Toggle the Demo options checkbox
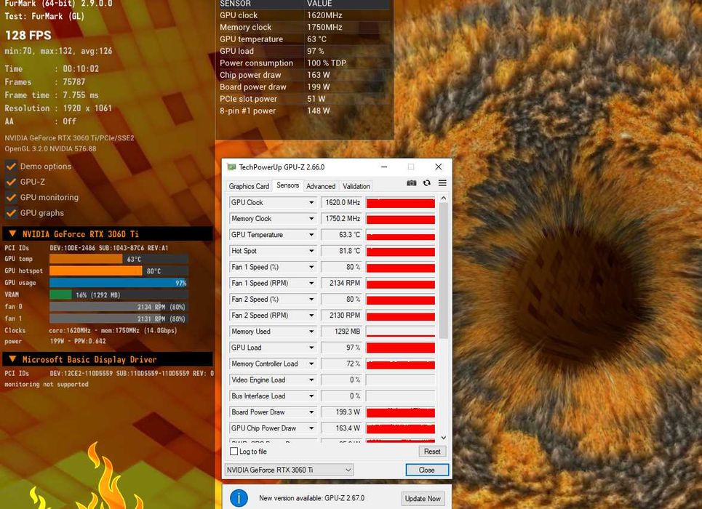The height and width of the screenshot is (509, 702). click(11, 166)
